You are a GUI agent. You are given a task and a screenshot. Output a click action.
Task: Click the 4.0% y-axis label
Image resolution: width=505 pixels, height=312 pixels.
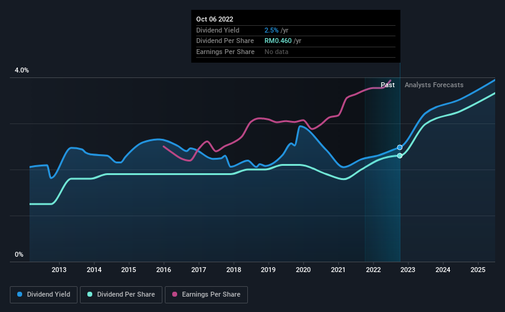(x=22, y=71)
